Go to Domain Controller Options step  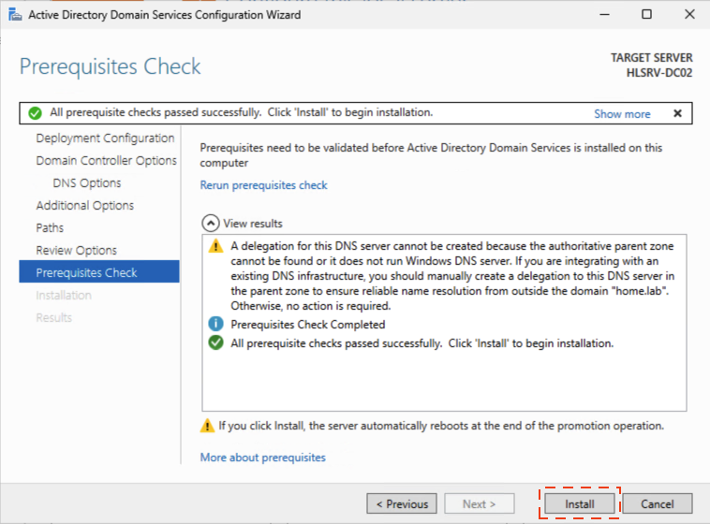click(x=106, y=161)
